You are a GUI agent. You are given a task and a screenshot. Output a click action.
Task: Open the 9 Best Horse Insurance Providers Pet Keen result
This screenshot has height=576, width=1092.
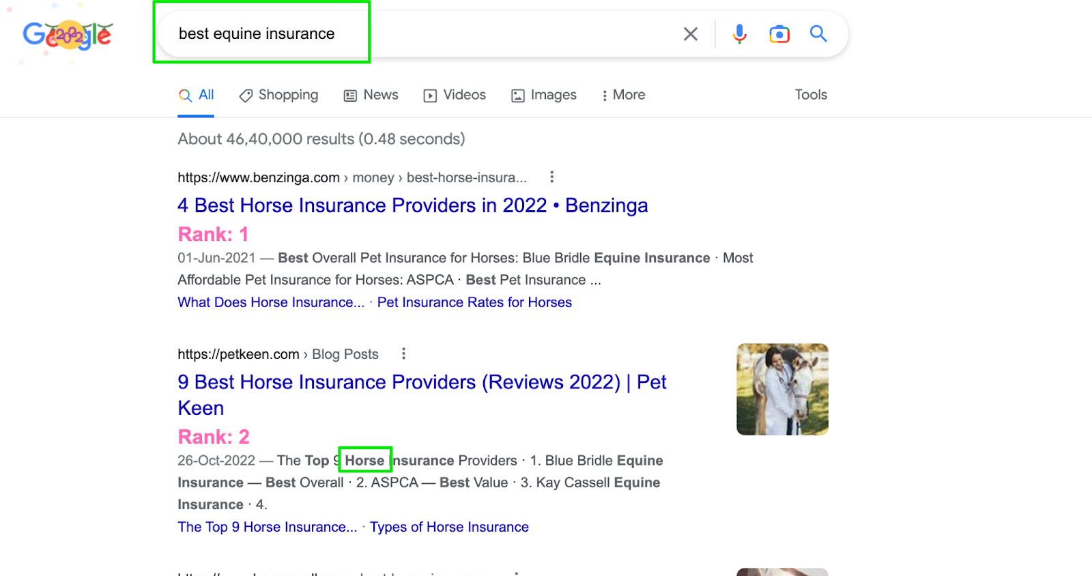coord(422,394)
